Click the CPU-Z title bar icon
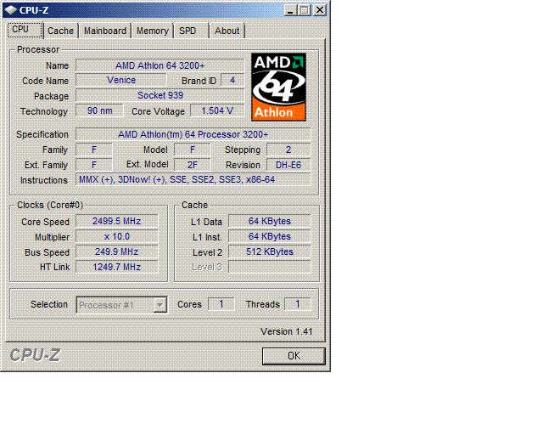543x435 pixels. (x=11, y=10)
